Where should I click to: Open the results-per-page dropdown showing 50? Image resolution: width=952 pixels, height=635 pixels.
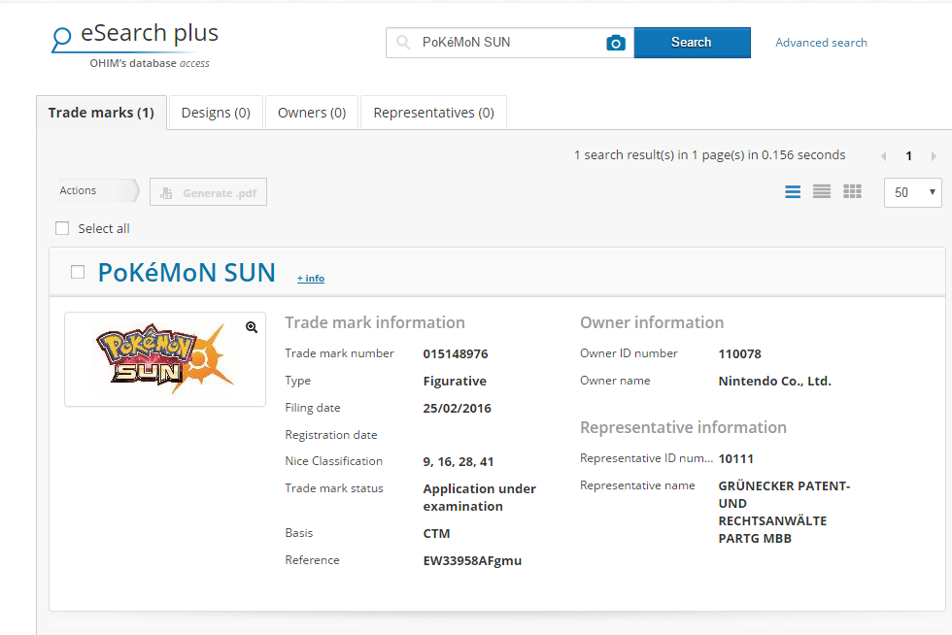tap(912, 192)
